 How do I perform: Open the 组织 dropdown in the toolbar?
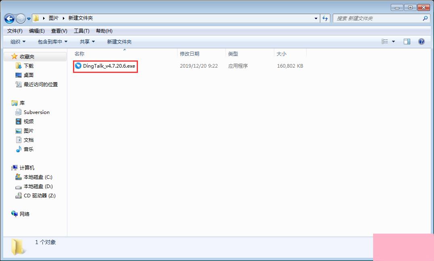[18, 42]
